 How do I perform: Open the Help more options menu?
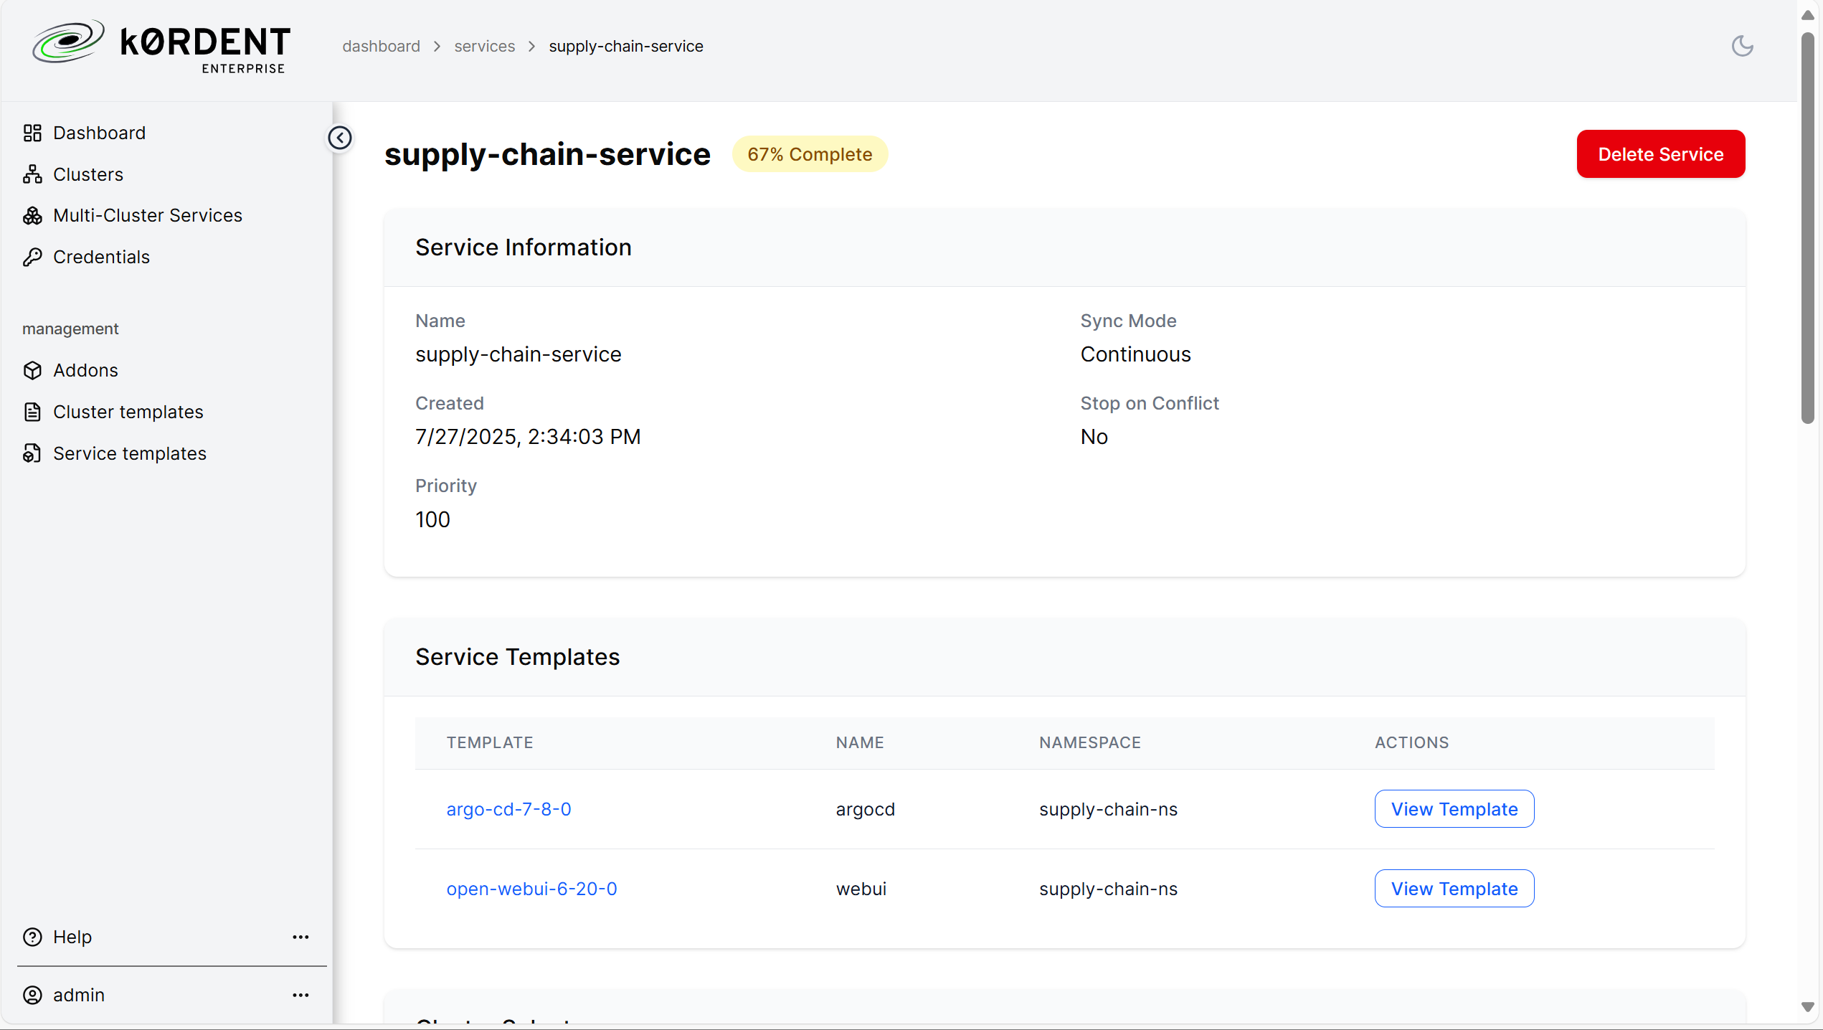click(x=300, y=937)
